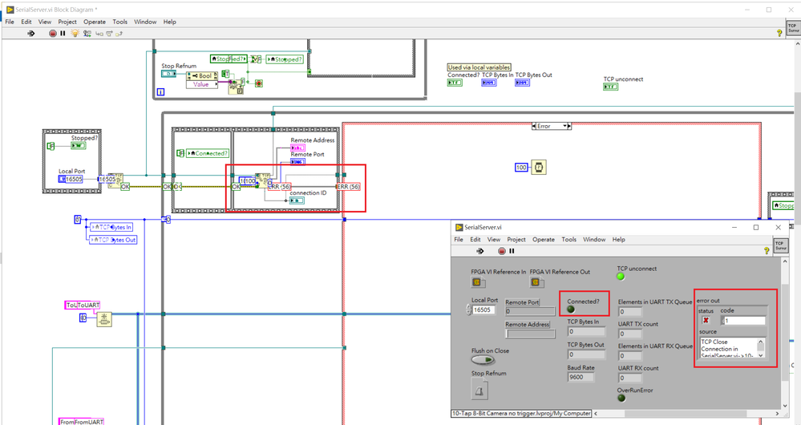The width and height of the screenshot is (801, 425).
Task: Open Operate menu in block diagram window
Action: click(95, 22)
